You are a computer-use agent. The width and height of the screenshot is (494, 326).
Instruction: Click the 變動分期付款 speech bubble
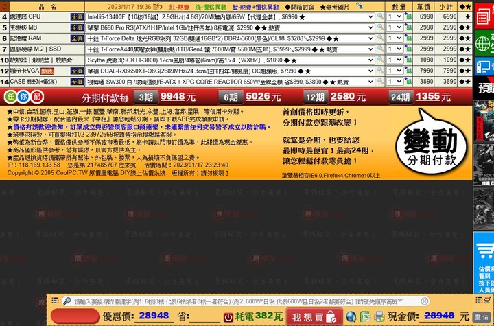[x=431, y=142]
